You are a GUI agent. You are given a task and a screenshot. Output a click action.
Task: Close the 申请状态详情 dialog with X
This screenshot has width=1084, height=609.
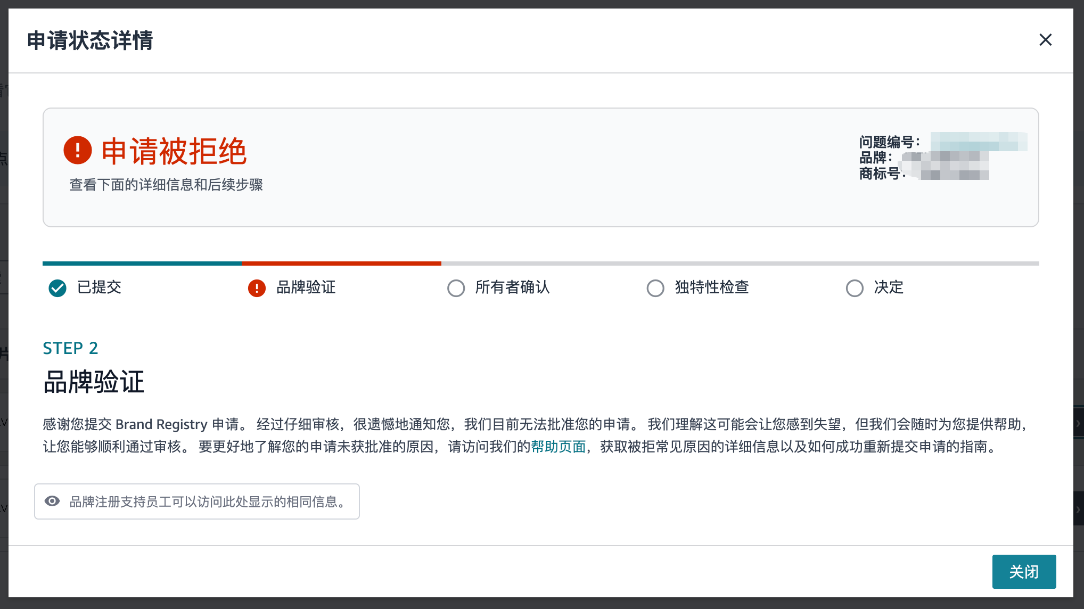point(1045,40)
